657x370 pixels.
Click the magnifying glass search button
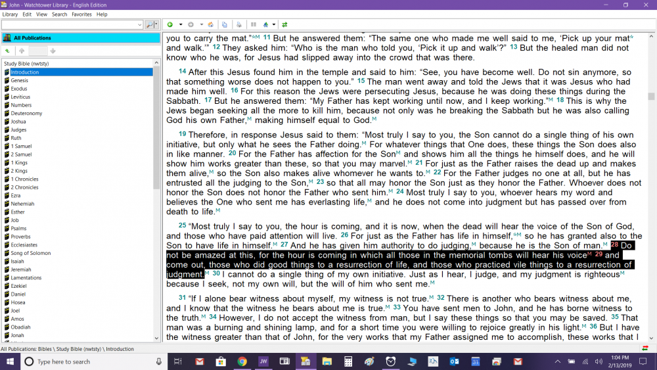click(149, 25)
